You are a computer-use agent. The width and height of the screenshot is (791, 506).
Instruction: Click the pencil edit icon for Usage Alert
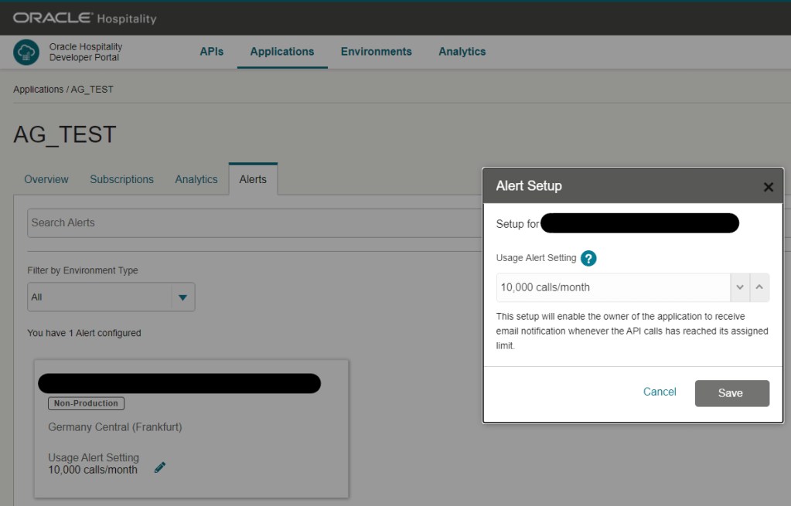160,467
